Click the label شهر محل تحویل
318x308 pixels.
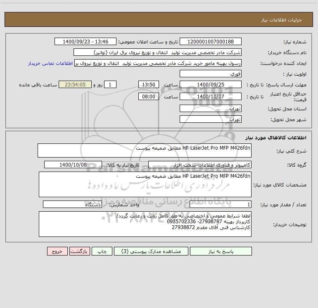click(x=289, y=120)
